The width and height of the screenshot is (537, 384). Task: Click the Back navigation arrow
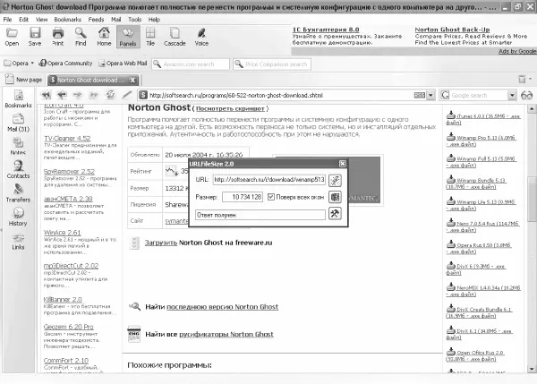(x=62, y=95)
